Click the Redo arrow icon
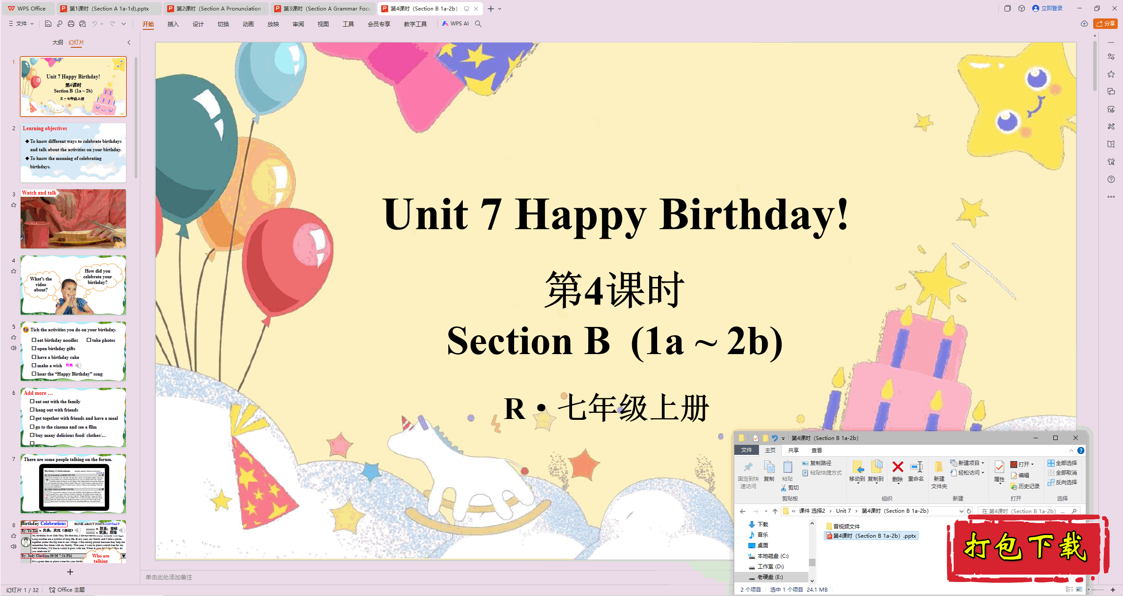 [x=112, y=24]
